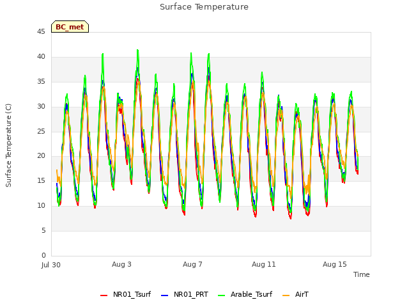Click the Time axis label
409x307 pixels.
tap(362, 274)
